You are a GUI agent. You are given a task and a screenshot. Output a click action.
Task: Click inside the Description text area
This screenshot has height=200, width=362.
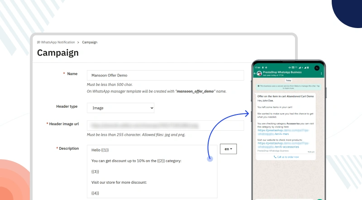click(x=152, y=172)
